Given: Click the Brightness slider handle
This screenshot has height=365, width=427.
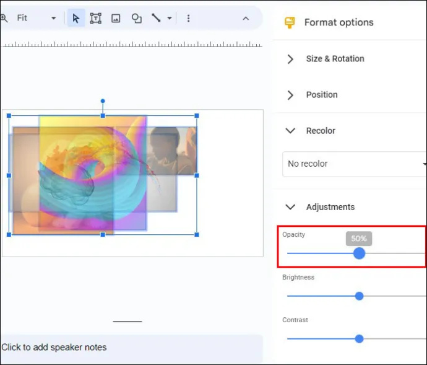Looking at the screenshot, I should (x=359, y=296).
